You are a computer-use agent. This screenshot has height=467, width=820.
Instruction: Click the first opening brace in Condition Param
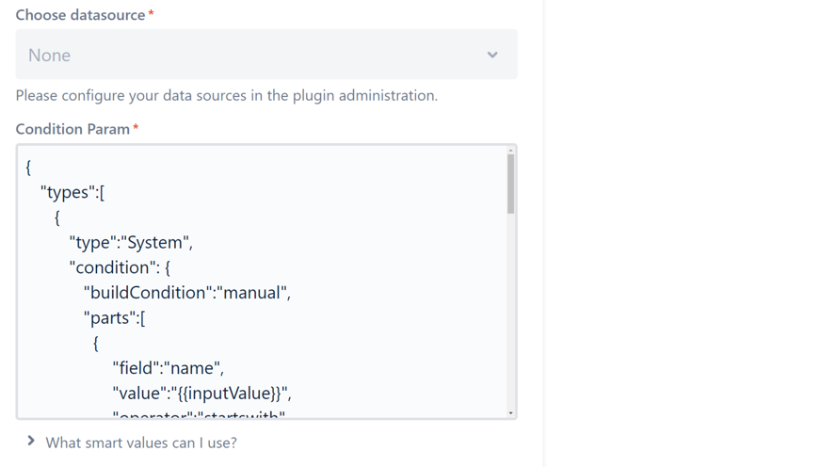tap(29, 168)
